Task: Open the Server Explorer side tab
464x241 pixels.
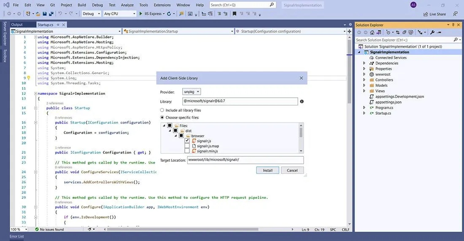Action: (x=5, y=33)
